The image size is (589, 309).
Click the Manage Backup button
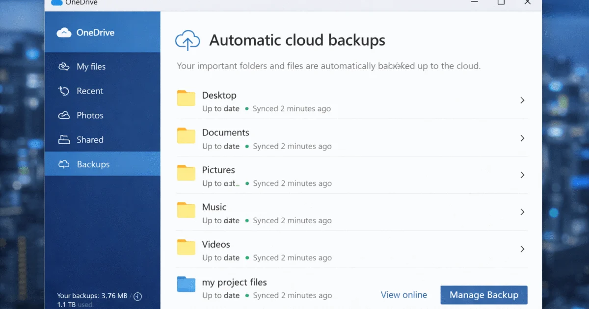click(484, 295)
